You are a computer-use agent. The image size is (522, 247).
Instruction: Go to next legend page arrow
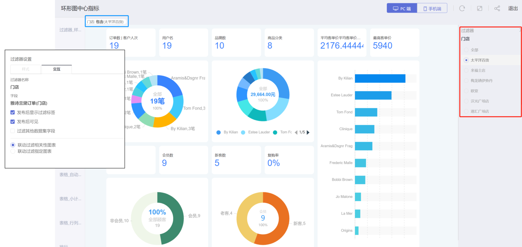click(308, 132)
